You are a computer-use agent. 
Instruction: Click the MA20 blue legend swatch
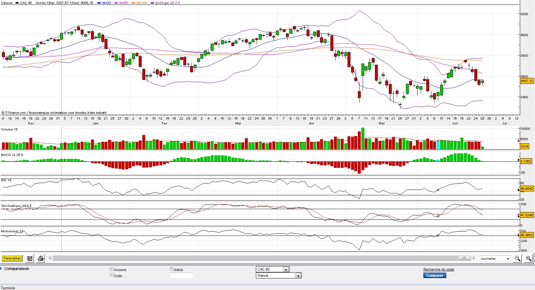click(99, 3)
